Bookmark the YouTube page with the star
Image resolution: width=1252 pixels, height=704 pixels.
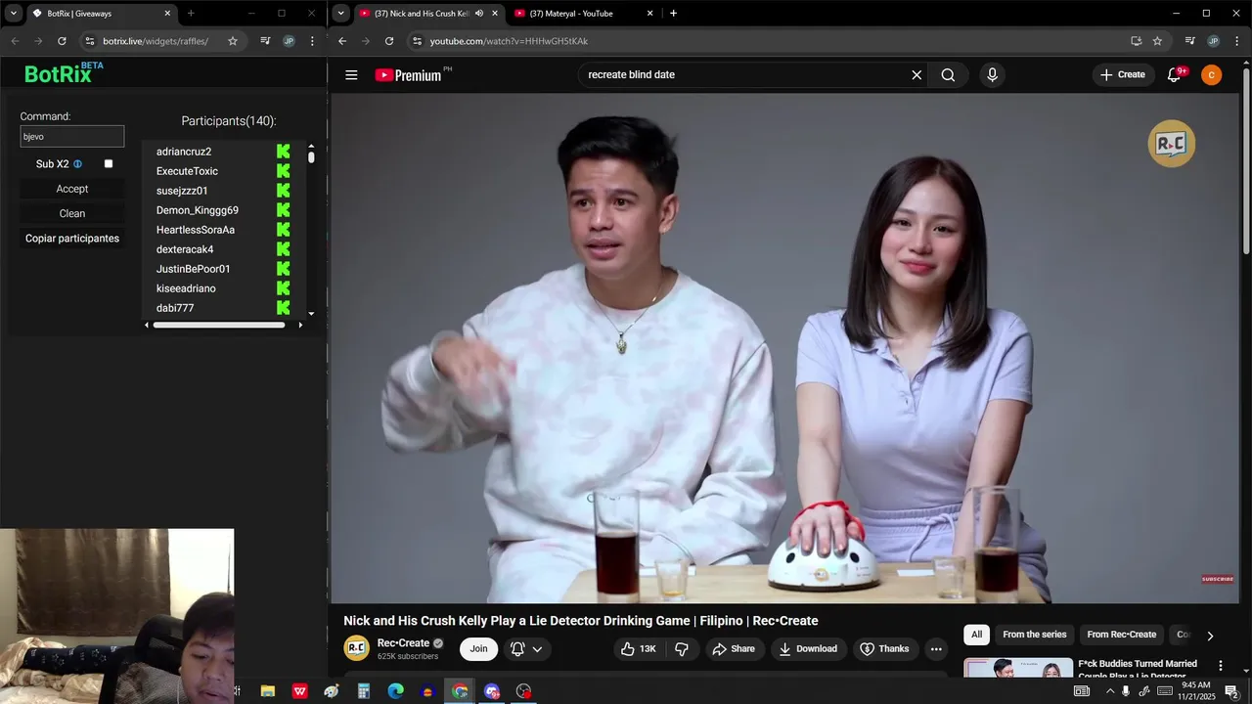coord(1157,41)
